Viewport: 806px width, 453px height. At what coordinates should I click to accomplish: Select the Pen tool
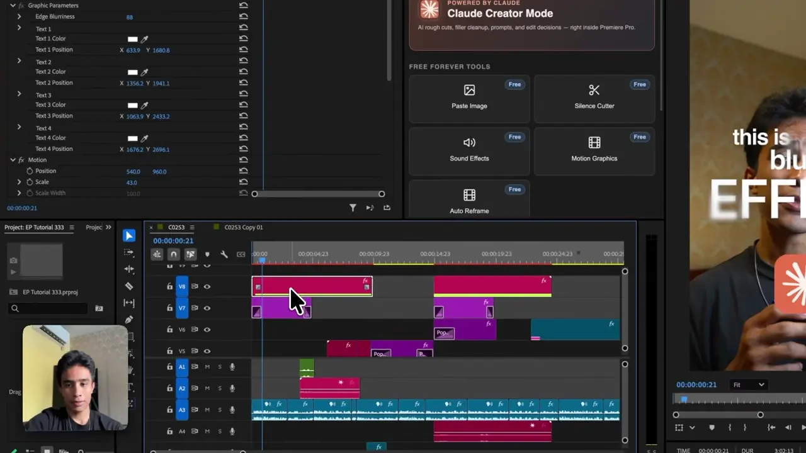[129, 320]
